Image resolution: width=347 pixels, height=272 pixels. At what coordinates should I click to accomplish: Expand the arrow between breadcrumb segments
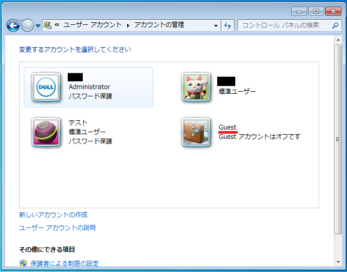coord(128,26)
